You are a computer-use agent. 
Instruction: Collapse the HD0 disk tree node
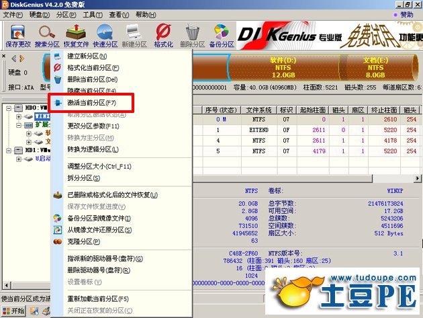click(9, 108)
